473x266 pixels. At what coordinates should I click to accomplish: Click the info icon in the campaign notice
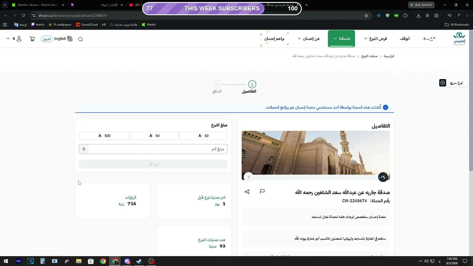(385, 108)
